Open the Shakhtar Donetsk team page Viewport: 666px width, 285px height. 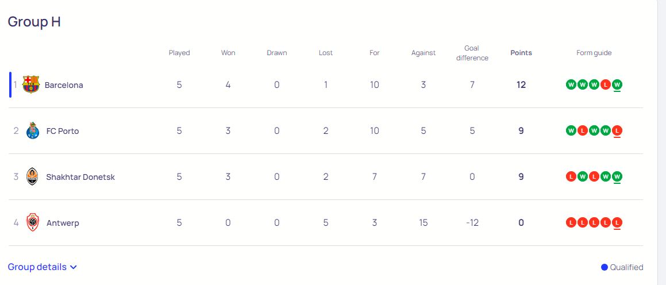click(x=80, y=177)
